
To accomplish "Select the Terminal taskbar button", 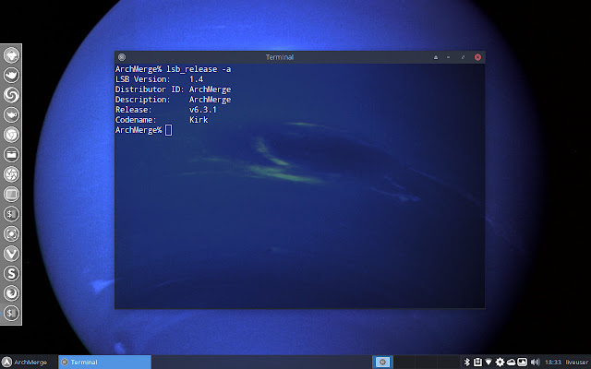I will pos(104,363).
